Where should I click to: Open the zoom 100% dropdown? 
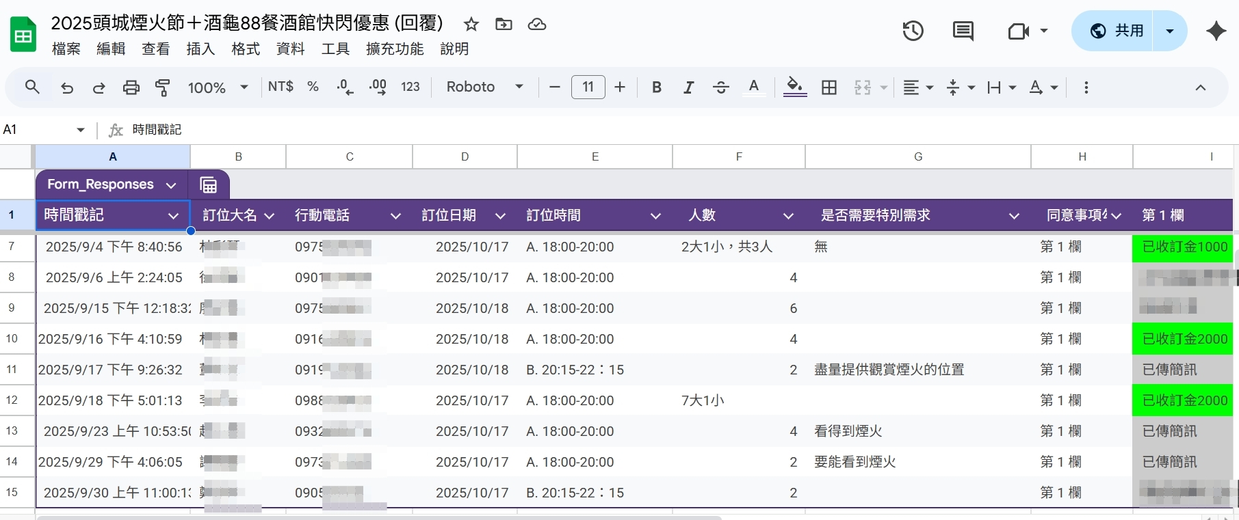(218, 87)
